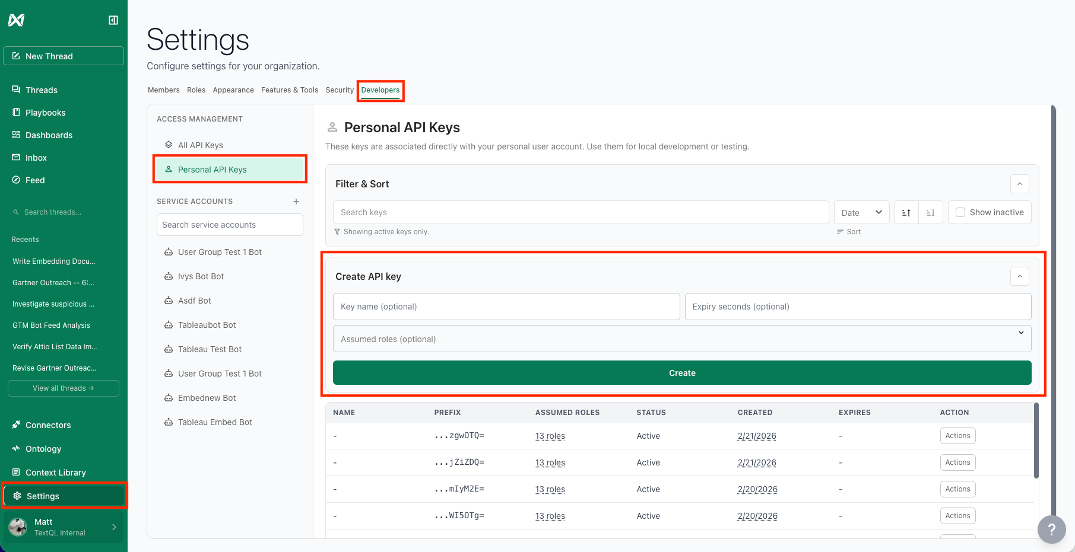Switch to the Members tab
Viewport: 1075px width, 552px height.
164,90
